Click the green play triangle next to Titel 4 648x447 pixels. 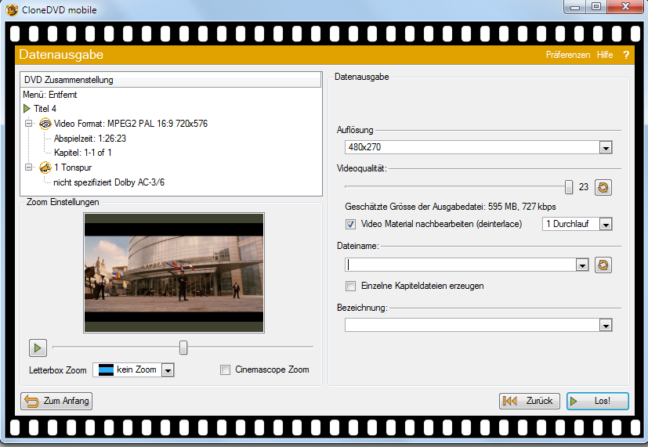point(27,109)
